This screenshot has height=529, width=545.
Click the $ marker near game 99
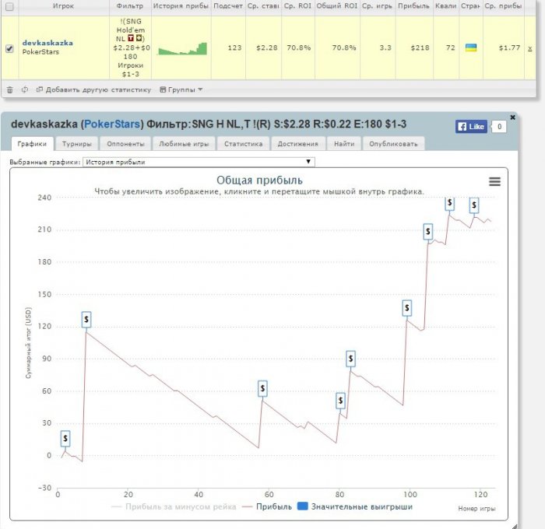click(x=407, y=308)
